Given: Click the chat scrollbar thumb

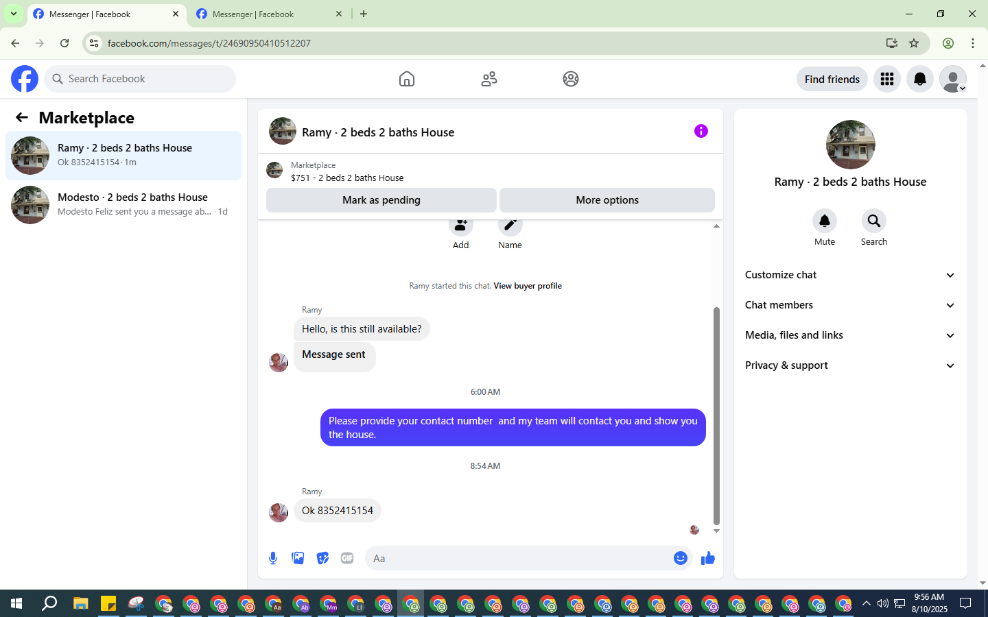Looking at the screenshot, I should pos(716,415).
